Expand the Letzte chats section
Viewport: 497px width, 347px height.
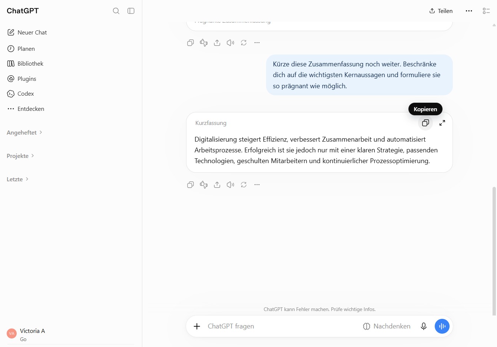coord(18,179)
